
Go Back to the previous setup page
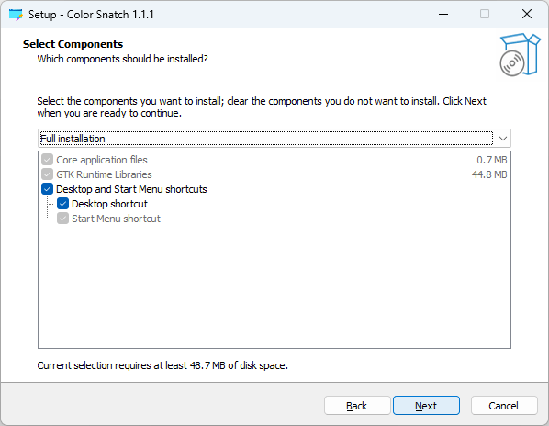click(357, 406)
